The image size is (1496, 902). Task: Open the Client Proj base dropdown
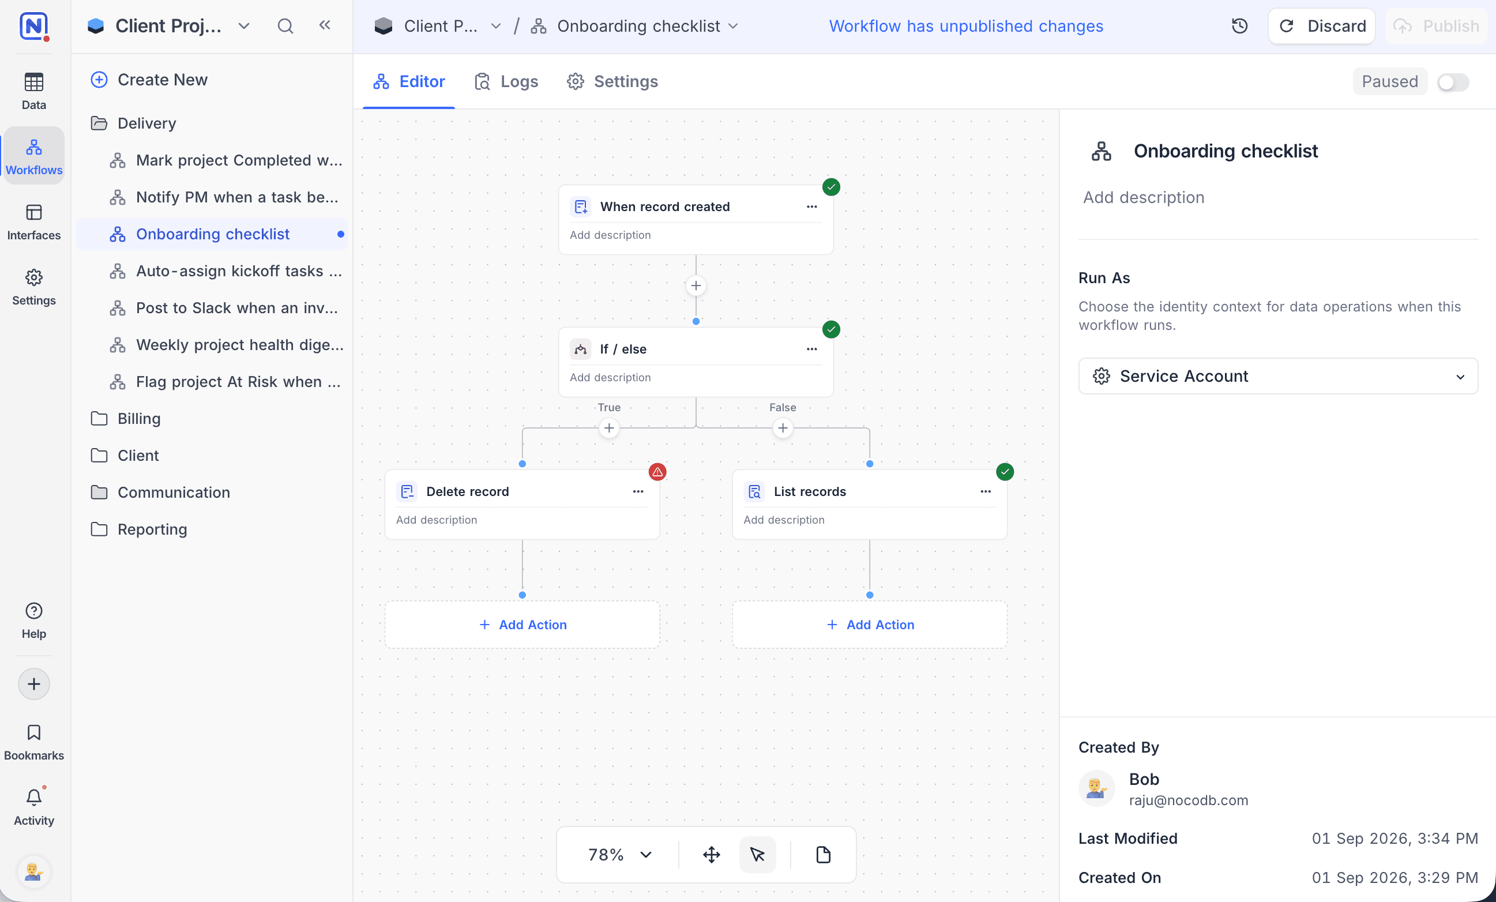click(x=243, y=26)
